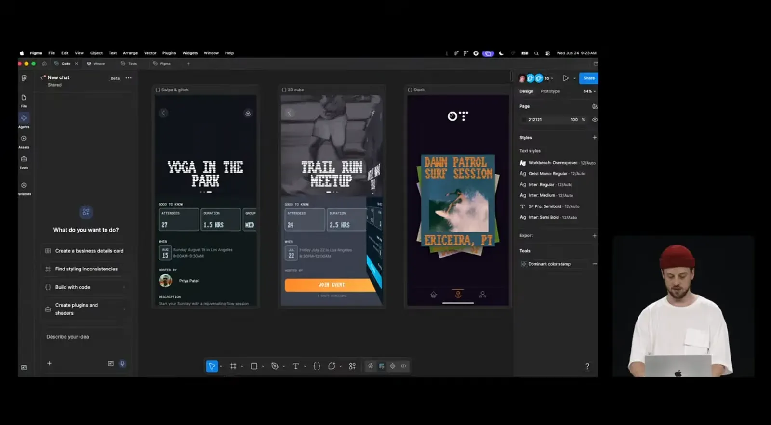Click the home icon in the tab bar
771x425 pixels.
44,64
